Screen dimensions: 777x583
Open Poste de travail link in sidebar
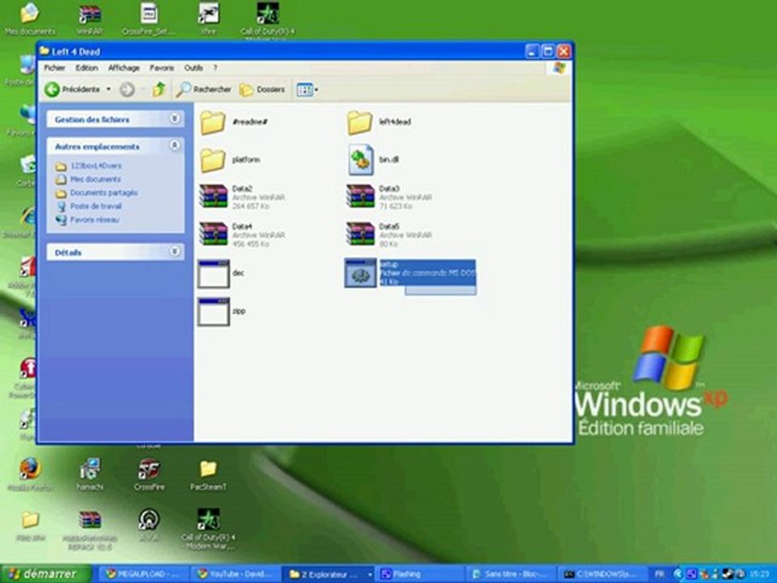(96, 206)
